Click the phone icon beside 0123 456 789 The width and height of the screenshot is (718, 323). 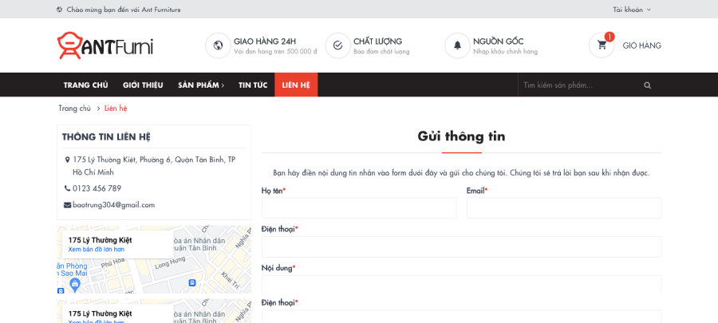click(67, 188)
